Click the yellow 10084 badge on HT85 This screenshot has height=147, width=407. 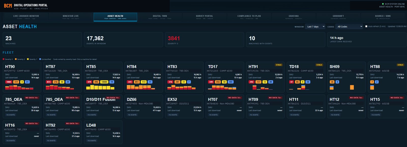104,82
